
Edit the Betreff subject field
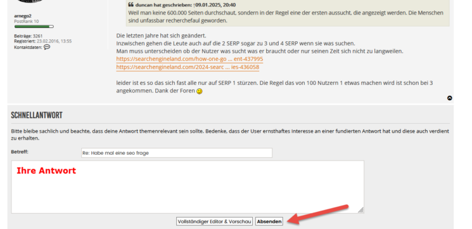(x=177, y=153)
